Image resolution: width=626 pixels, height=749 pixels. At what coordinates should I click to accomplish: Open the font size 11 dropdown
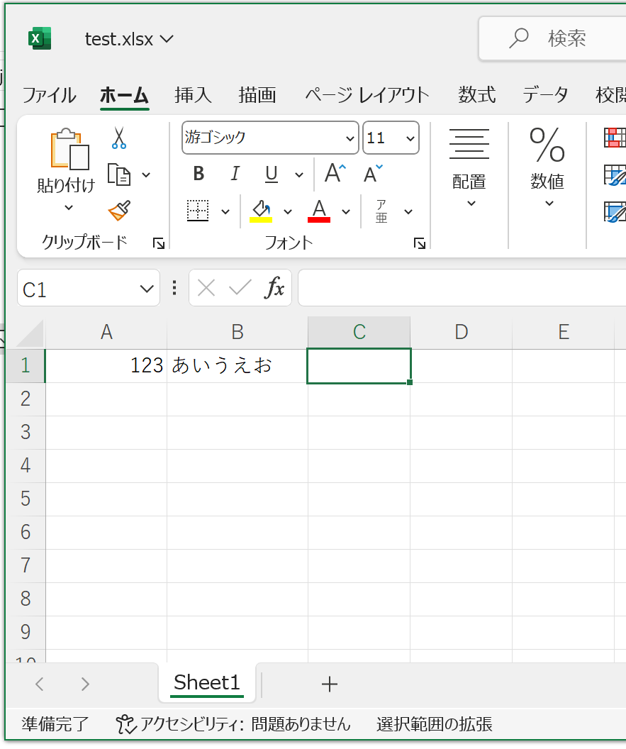coord(410,138)
